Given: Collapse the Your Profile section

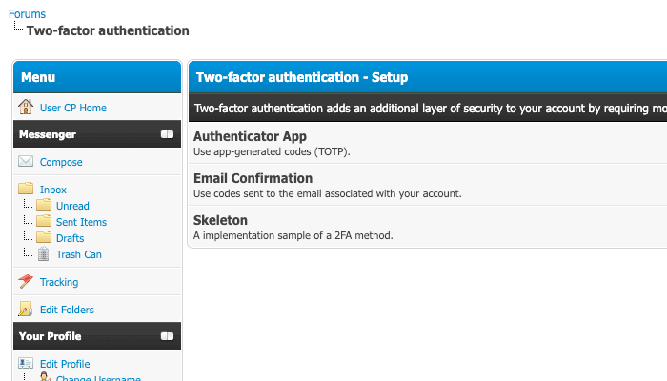Looking at the screenshot, I should point(168,336).
